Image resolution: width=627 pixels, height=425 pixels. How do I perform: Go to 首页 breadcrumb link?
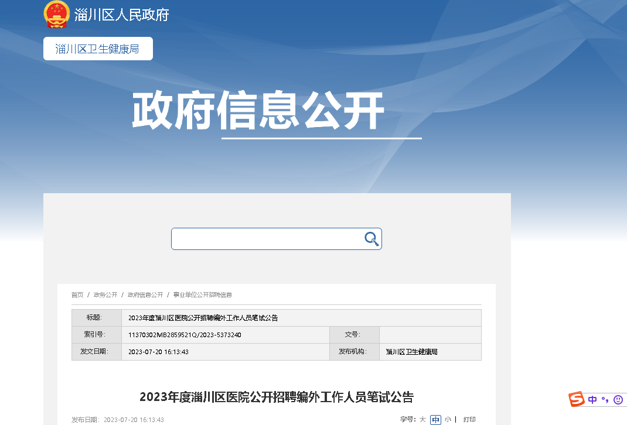tap(77, 295)
